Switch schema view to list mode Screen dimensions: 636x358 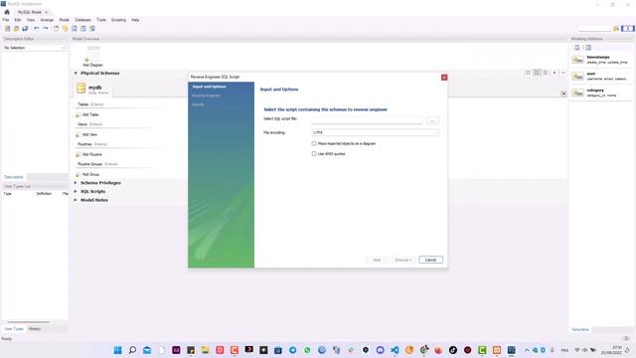pyautogui.click(x=546, y=73)
